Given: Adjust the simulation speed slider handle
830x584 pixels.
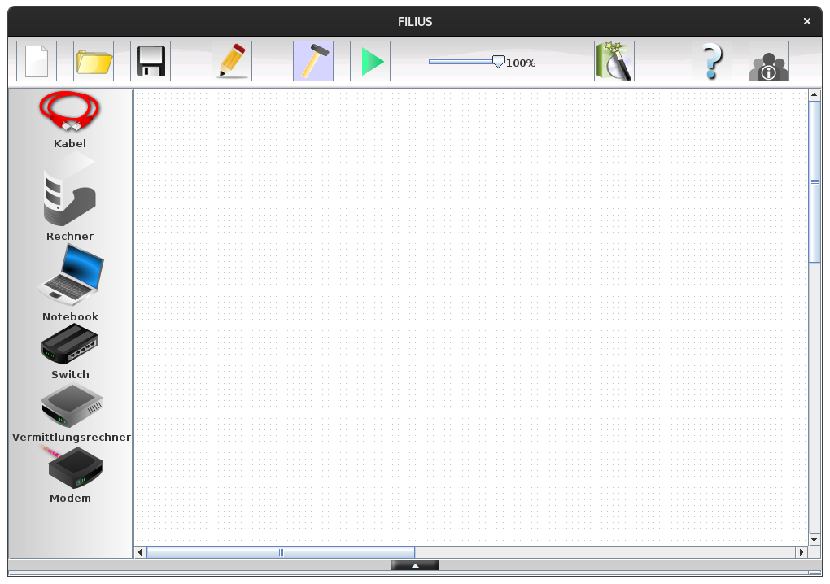Looking at the screenshot, I should click(x=498, y=62).
